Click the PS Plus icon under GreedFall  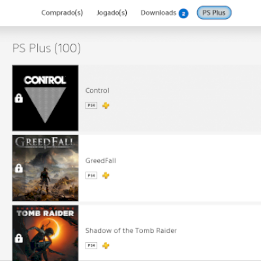coord(106,176)
